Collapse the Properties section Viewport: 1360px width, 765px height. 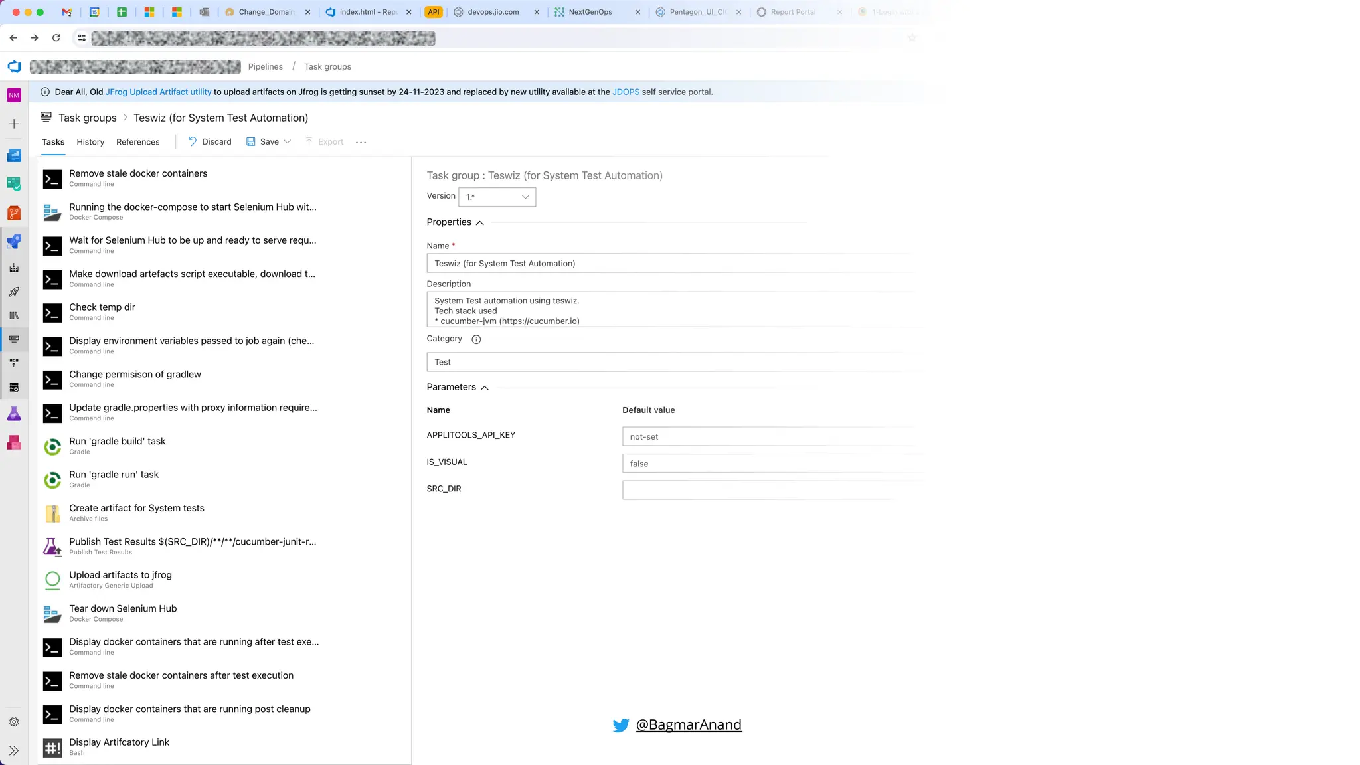click(480, 223)
